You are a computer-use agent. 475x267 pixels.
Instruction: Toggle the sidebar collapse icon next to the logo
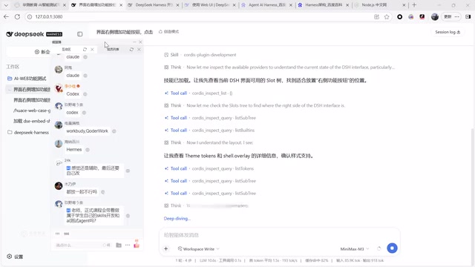[79, 34]
